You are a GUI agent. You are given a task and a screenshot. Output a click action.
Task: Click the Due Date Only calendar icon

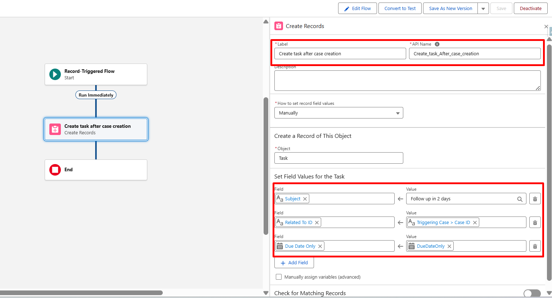(x=280, y=246)
